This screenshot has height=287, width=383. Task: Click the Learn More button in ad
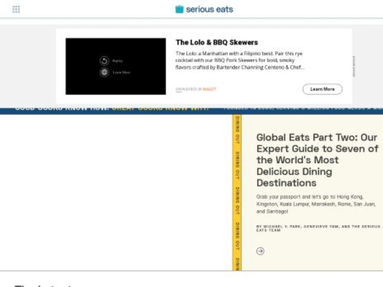tap(322, 89)
